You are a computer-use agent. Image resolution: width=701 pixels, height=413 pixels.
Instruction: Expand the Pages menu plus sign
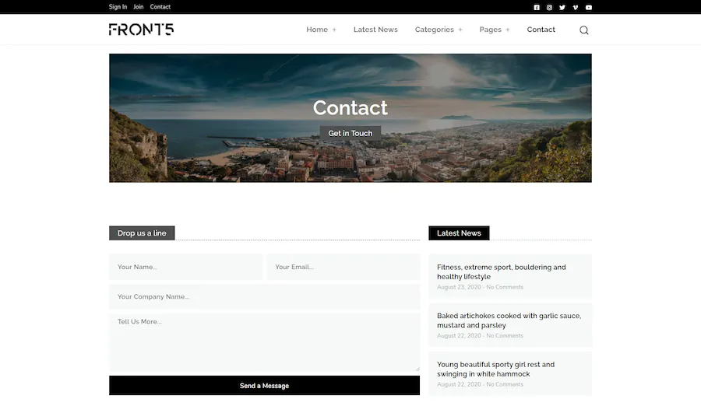tap(507, 30)
